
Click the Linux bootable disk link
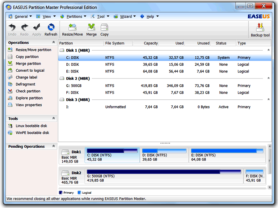click(x=31, y=126)
